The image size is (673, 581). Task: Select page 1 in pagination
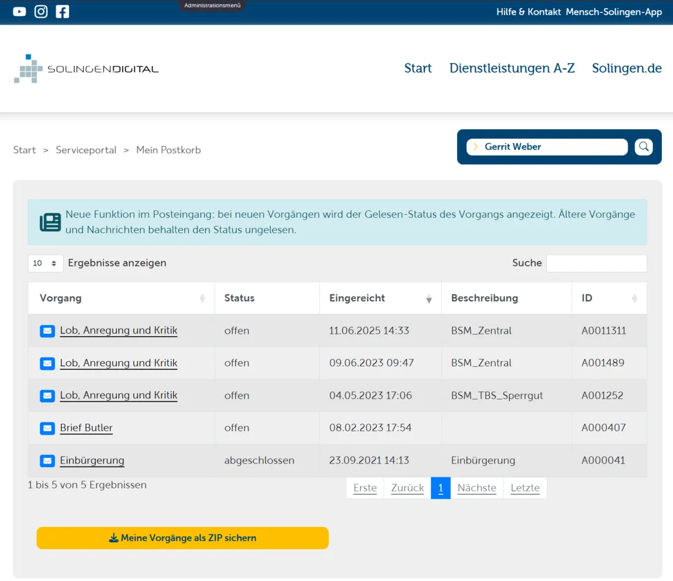441,488
